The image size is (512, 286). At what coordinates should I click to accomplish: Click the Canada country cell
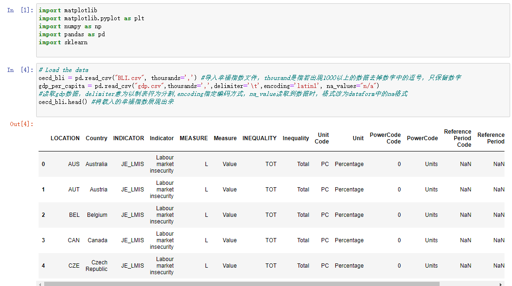pos(97,240)
